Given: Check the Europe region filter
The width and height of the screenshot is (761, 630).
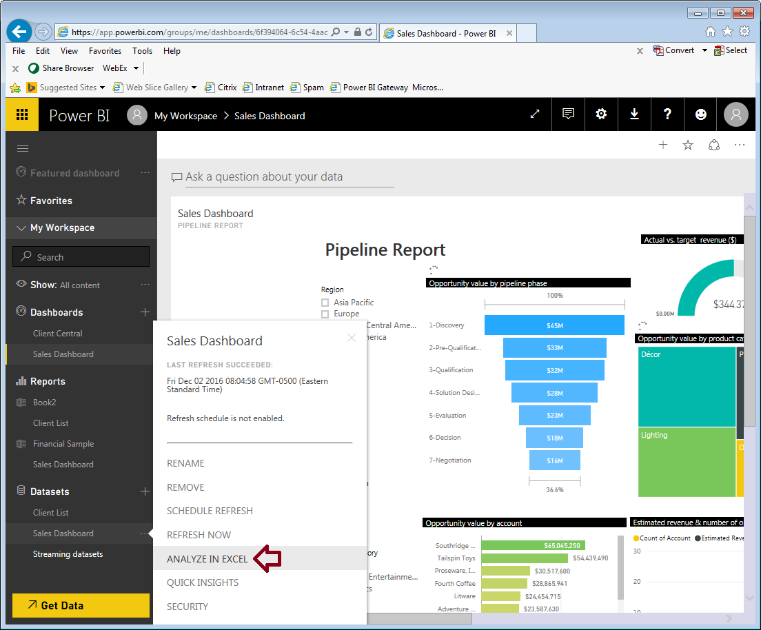Looking at the screenshot, I should [x=325, y=314].
